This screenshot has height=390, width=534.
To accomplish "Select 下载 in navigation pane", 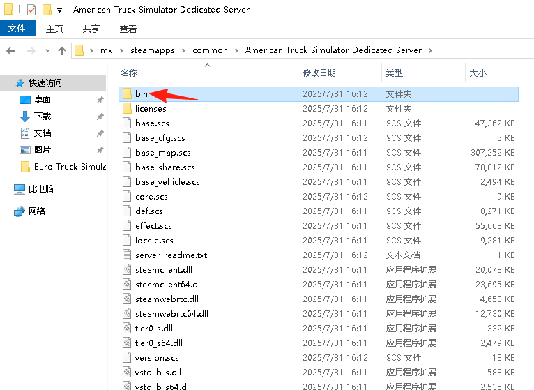I will (x=43, y=117).
